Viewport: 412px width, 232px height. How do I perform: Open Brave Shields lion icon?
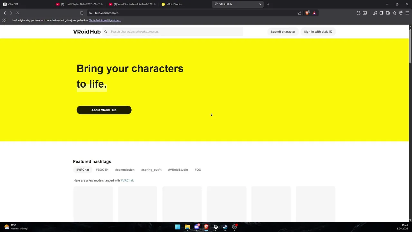[307, 13]
